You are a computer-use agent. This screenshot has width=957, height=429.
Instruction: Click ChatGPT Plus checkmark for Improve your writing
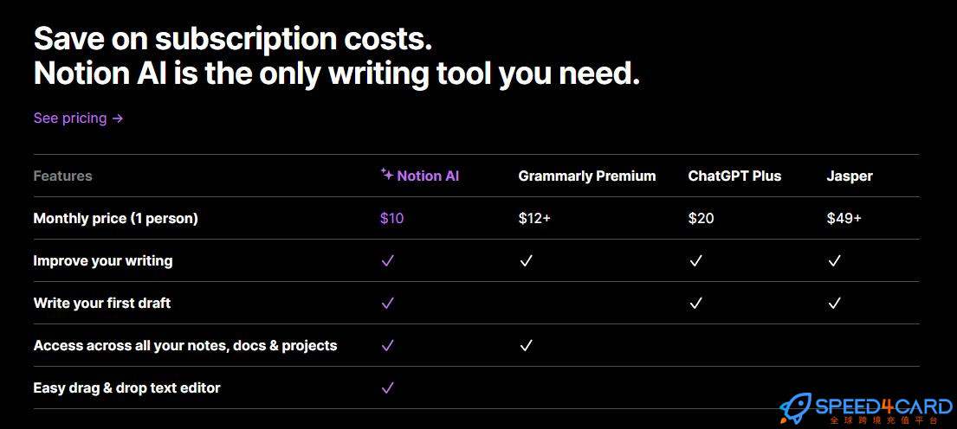point(695,261)
